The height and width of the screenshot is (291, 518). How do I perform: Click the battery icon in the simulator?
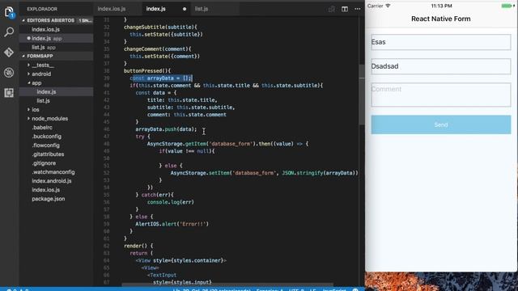coord(507,6)
